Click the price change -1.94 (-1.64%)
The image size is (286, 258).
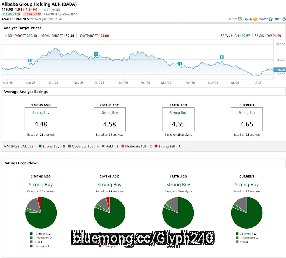[x=25, y=10]
